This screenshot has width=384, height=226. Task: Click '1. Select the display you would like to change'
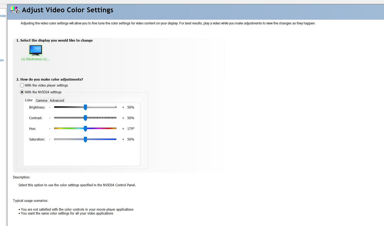coord(55,40)
